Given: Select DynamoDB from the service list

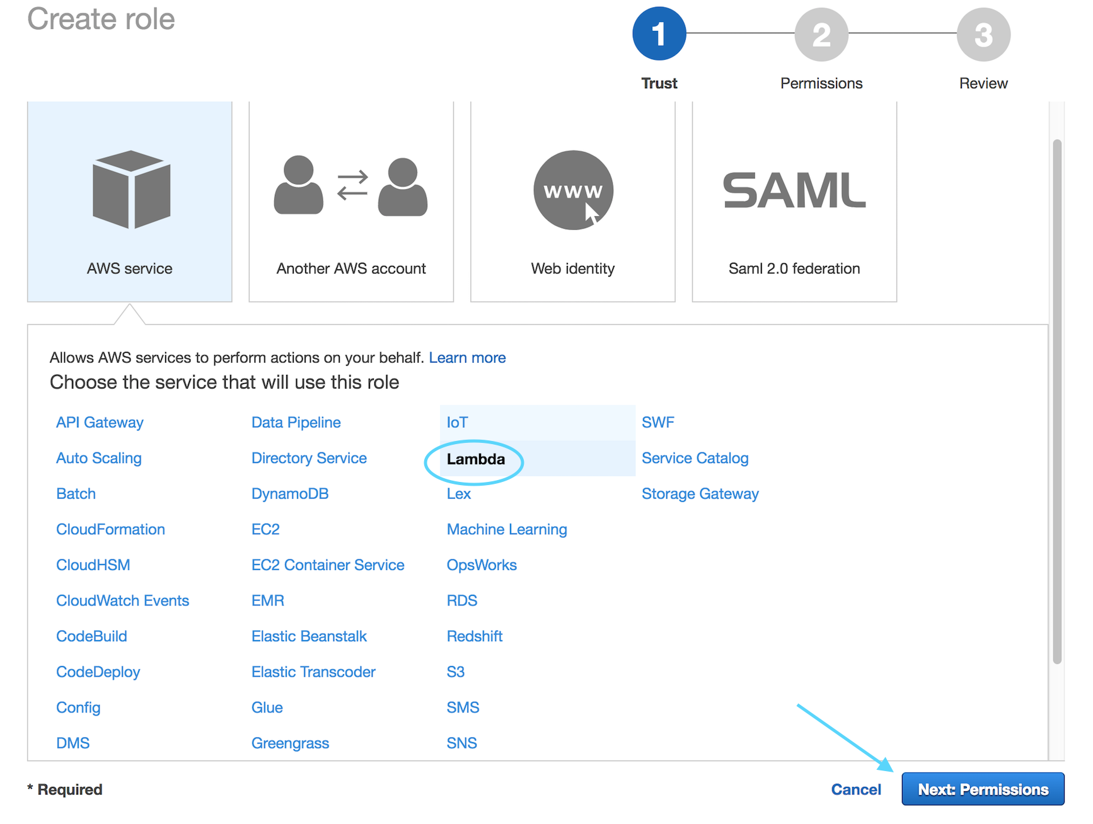Looking at the screenshot, I should (290, 494).
